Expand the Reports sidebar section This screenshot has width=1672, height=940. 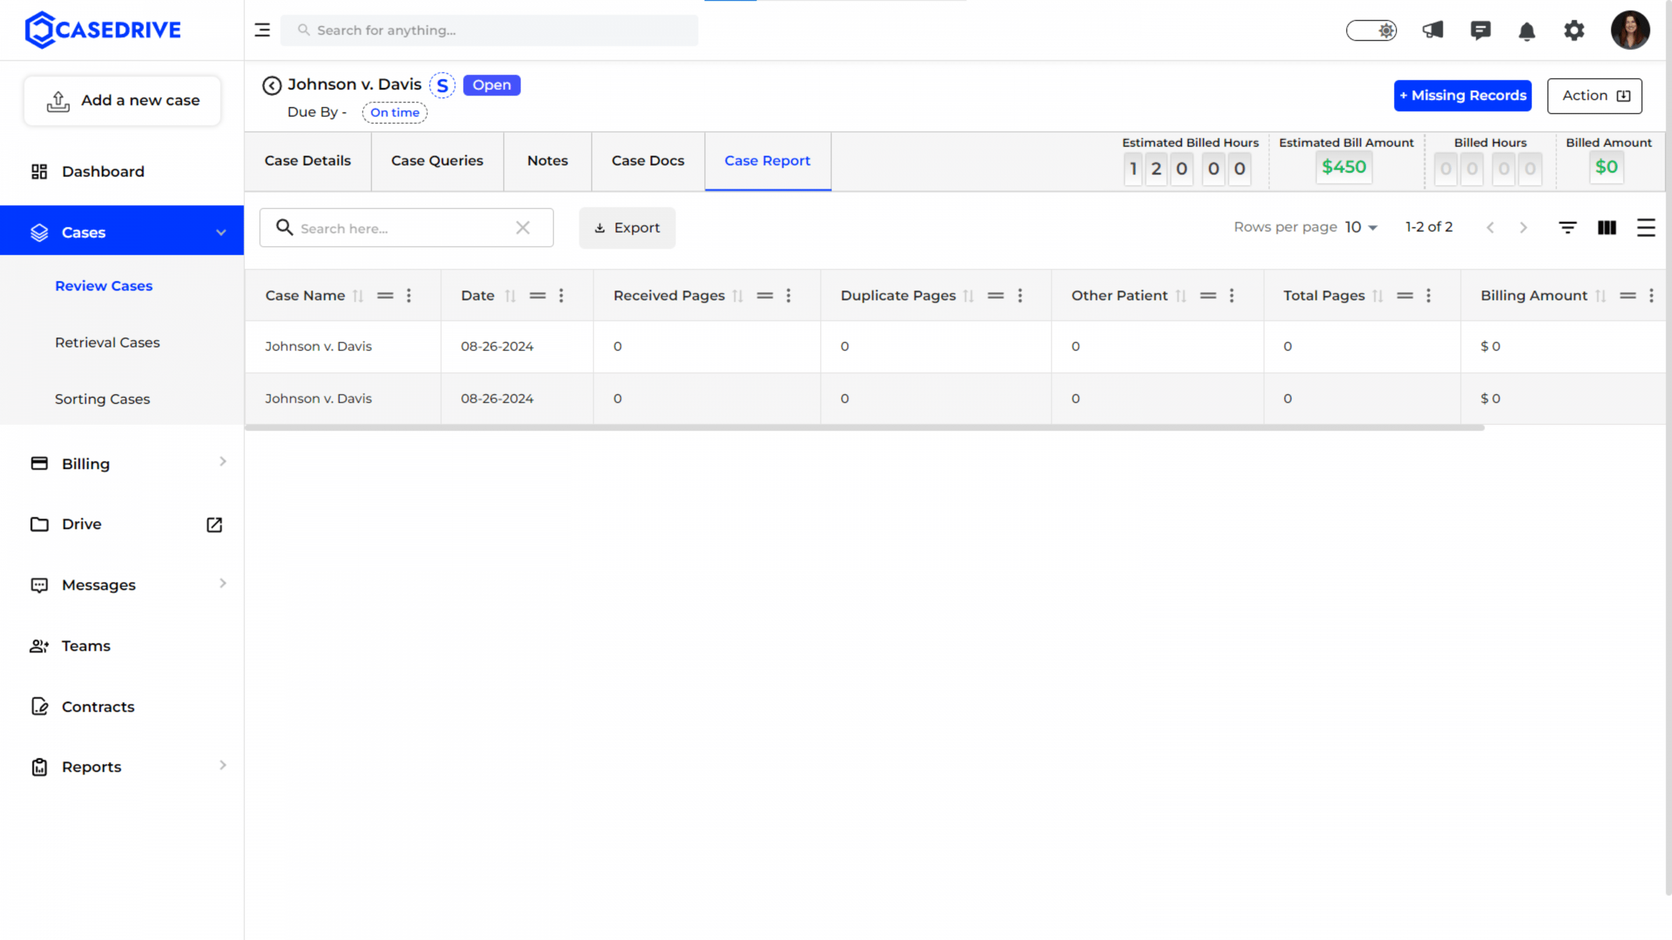[x=222, y=765]
